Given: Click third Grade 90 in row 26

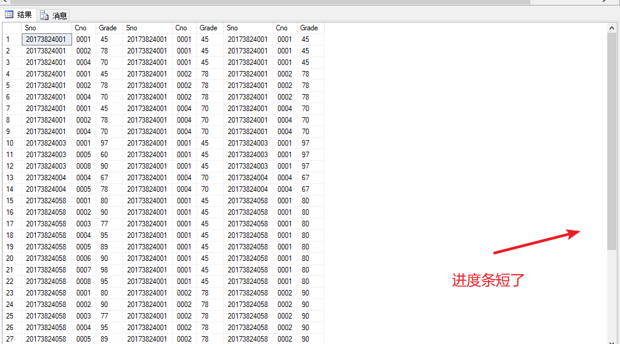Looking at the screenshot, I should coord(311,328).
